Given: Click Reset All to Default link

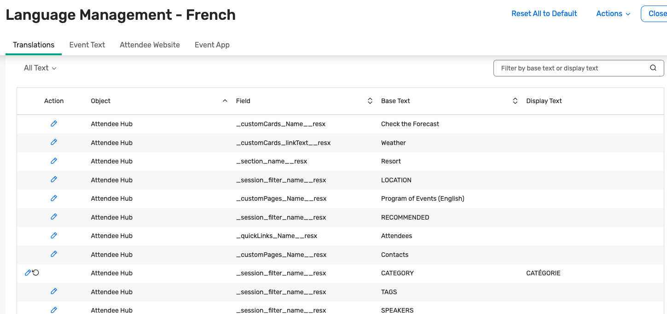Looking at the screenshot, I should click(544, 14).
